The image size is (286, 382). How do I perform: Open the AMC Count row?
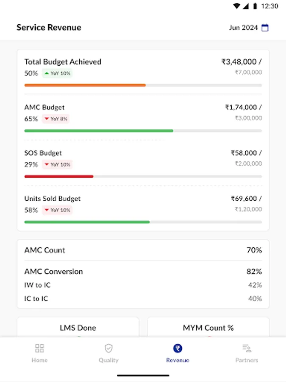[143, 250]
